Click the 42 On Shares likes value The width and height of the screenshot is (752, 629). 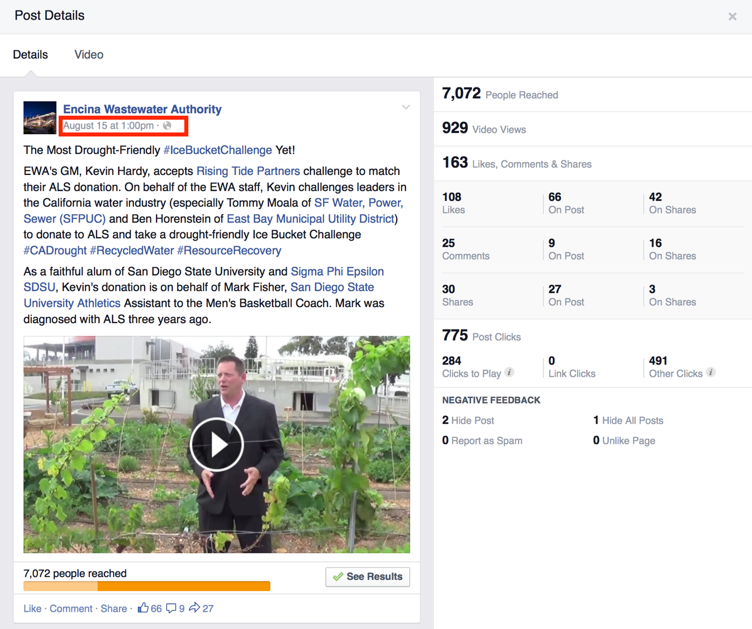pyautogui.click(x=673, y=203)
